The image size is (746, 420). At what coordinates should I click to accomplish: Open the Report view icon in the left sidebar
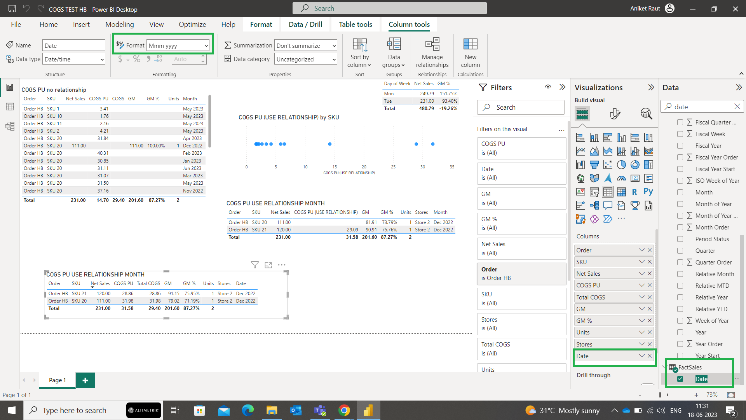(10, 88)
